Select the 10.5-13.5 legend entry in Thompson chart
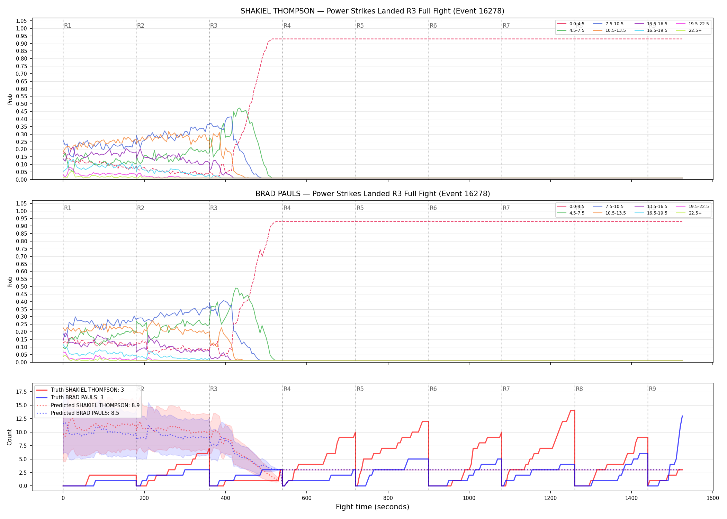Viewport: 727px width, 519px height. pyautogui.click(x=610, y=30)
